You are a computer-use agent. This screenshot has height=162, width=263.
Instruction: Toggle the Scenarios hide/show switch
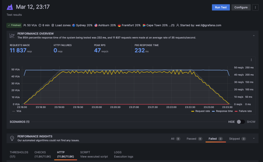(241, 122)
